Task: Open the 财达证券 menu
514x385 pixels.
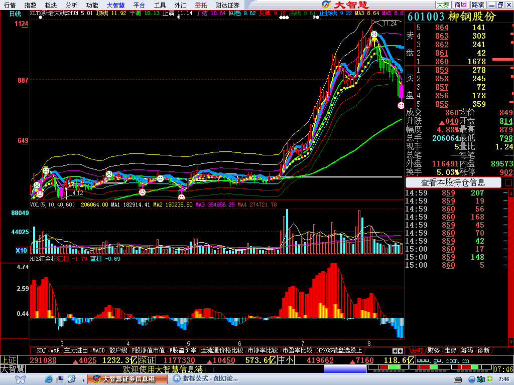Action: click(x=227, y=5)
